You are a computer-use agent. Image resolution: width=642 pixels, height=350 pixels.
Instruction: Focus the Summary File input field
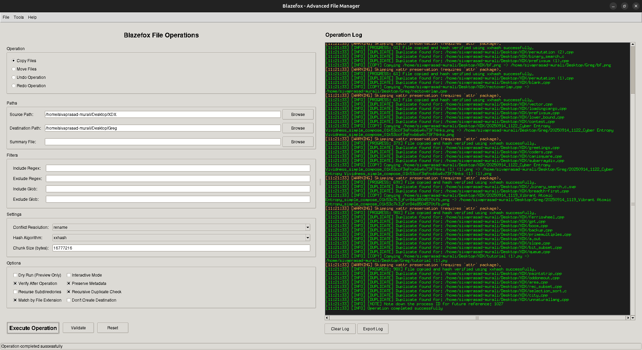pyautogui.click(x=163, y=142)
